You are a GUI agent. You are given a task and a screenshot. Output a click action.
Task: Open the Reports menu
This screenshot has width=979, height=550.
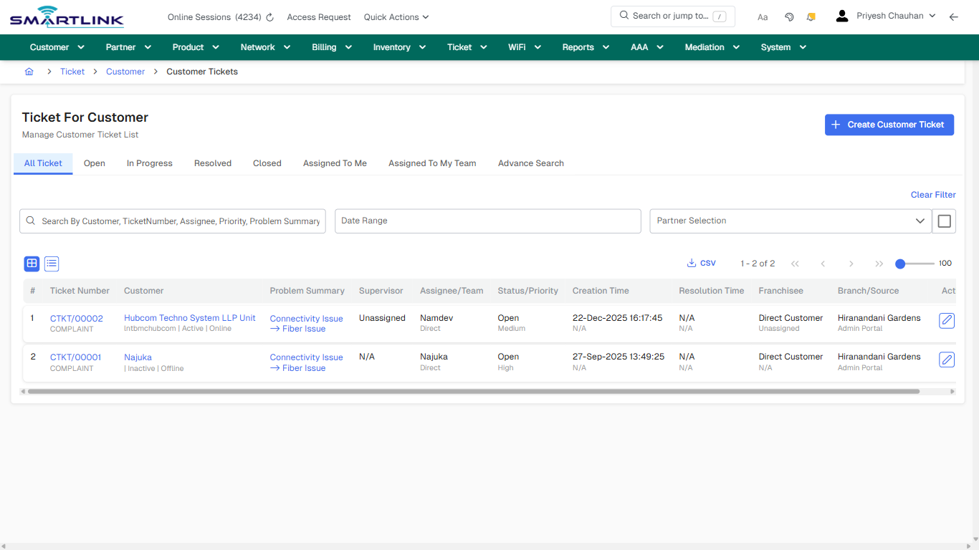pyautogui.click(x=585, y=47)
